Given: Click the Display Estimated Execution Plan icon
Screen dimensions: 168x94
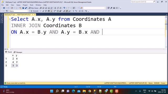Looking at the screenshot, I should click(x=46, y=11).
